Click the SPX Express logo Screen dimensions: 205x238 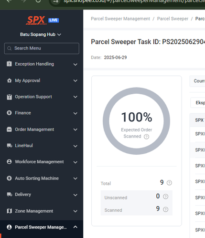point(36,20)
